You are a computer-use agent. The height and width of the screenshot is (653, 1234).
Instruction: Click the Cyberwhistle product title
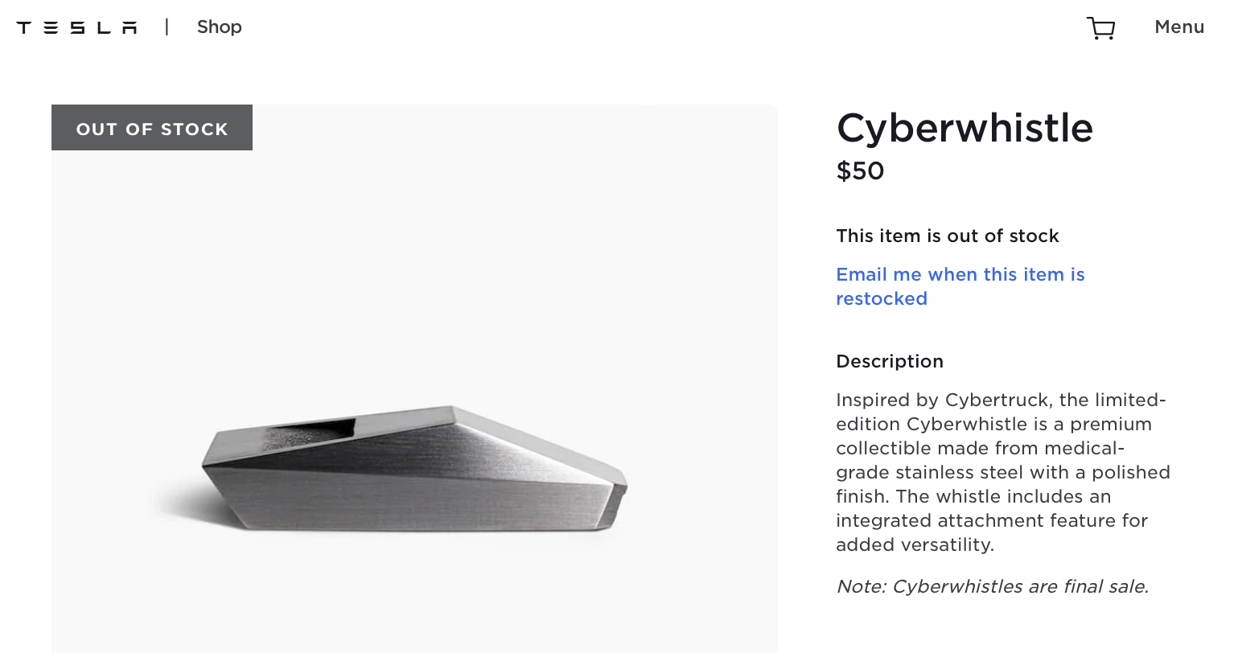click(x=964, y=128)
